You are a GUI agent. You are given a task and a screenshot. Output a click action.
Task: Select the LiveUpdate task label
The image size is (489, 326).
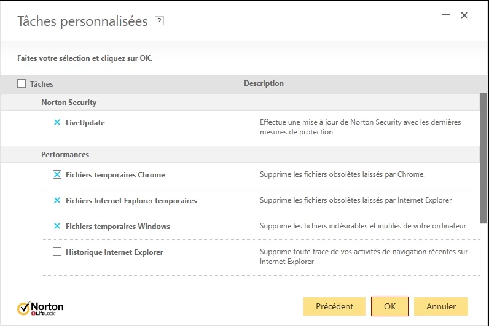(85, 123)
